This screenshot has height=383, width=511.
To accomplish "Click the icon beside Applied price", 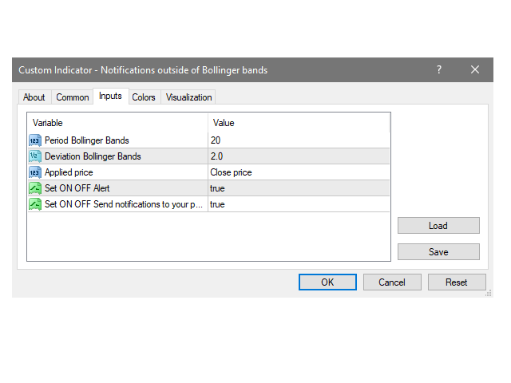I will (35, 172).
